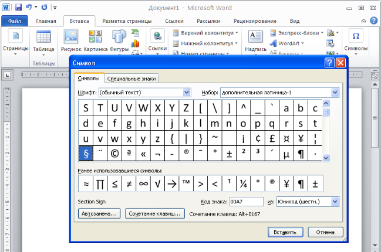Viewport: 381px width, 252px height.
Task: Open the Сочетание клавиш… button
Action: pyautogui.click(x=154, y=214)
